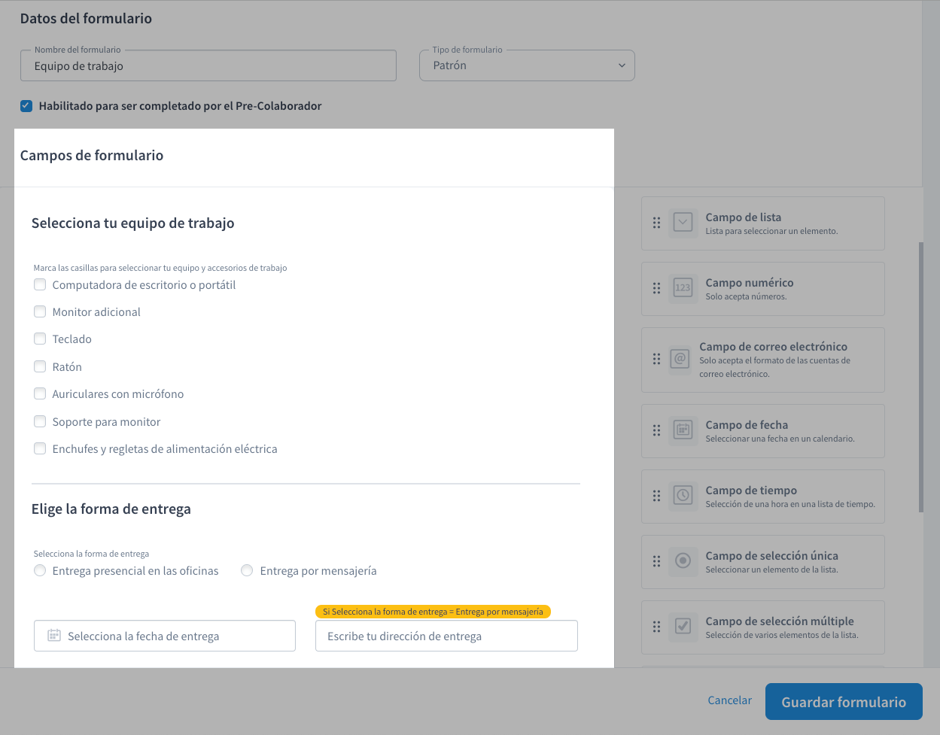
Task: Check the Teclado checkbox
Action: point(40,339)
